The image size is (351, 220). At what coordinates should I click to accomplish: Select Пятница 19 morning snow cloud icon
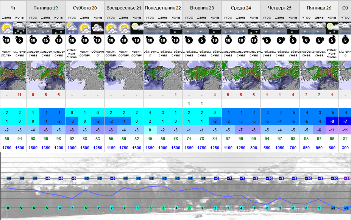(33, 28)
